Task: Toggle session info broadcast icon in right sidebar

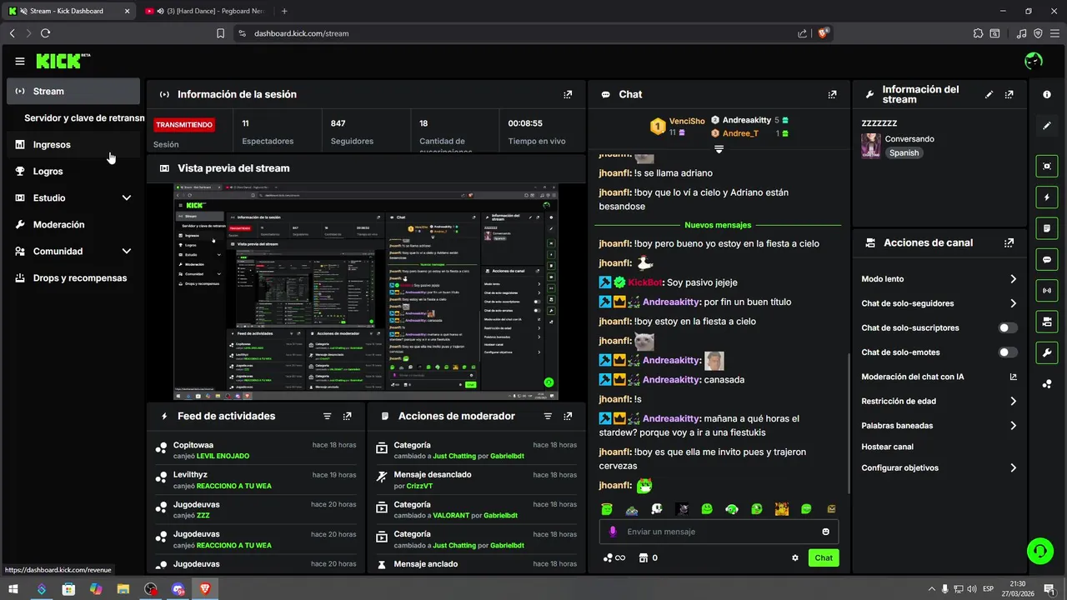Action: click(1047, 290)
